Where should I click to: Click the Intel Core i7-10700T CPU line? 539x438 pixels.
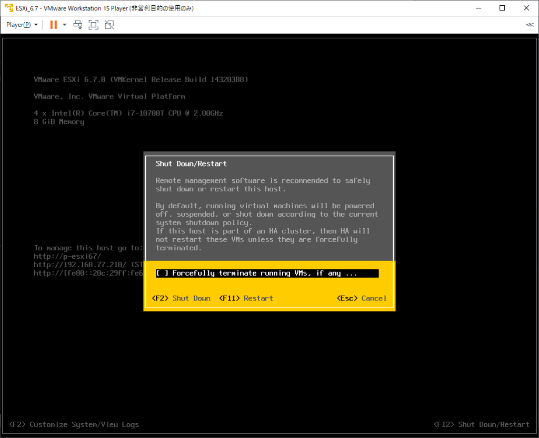point(128,113)
